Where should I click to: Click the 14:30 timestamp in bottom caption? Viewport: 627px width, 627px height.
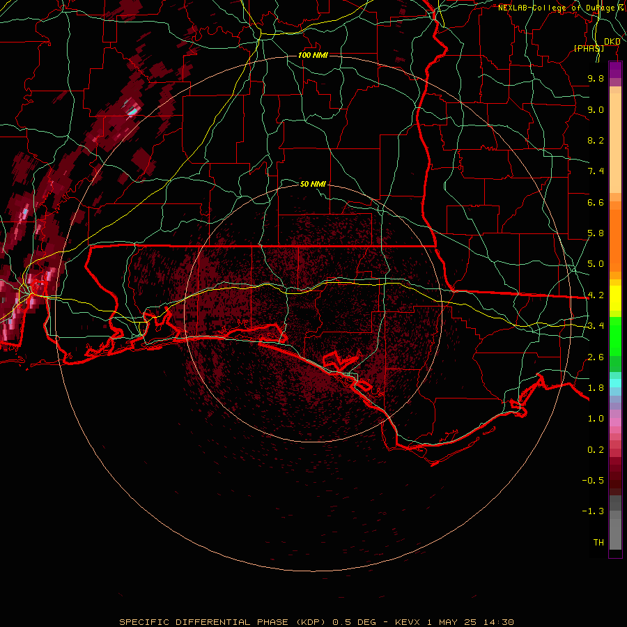point(497,622)
